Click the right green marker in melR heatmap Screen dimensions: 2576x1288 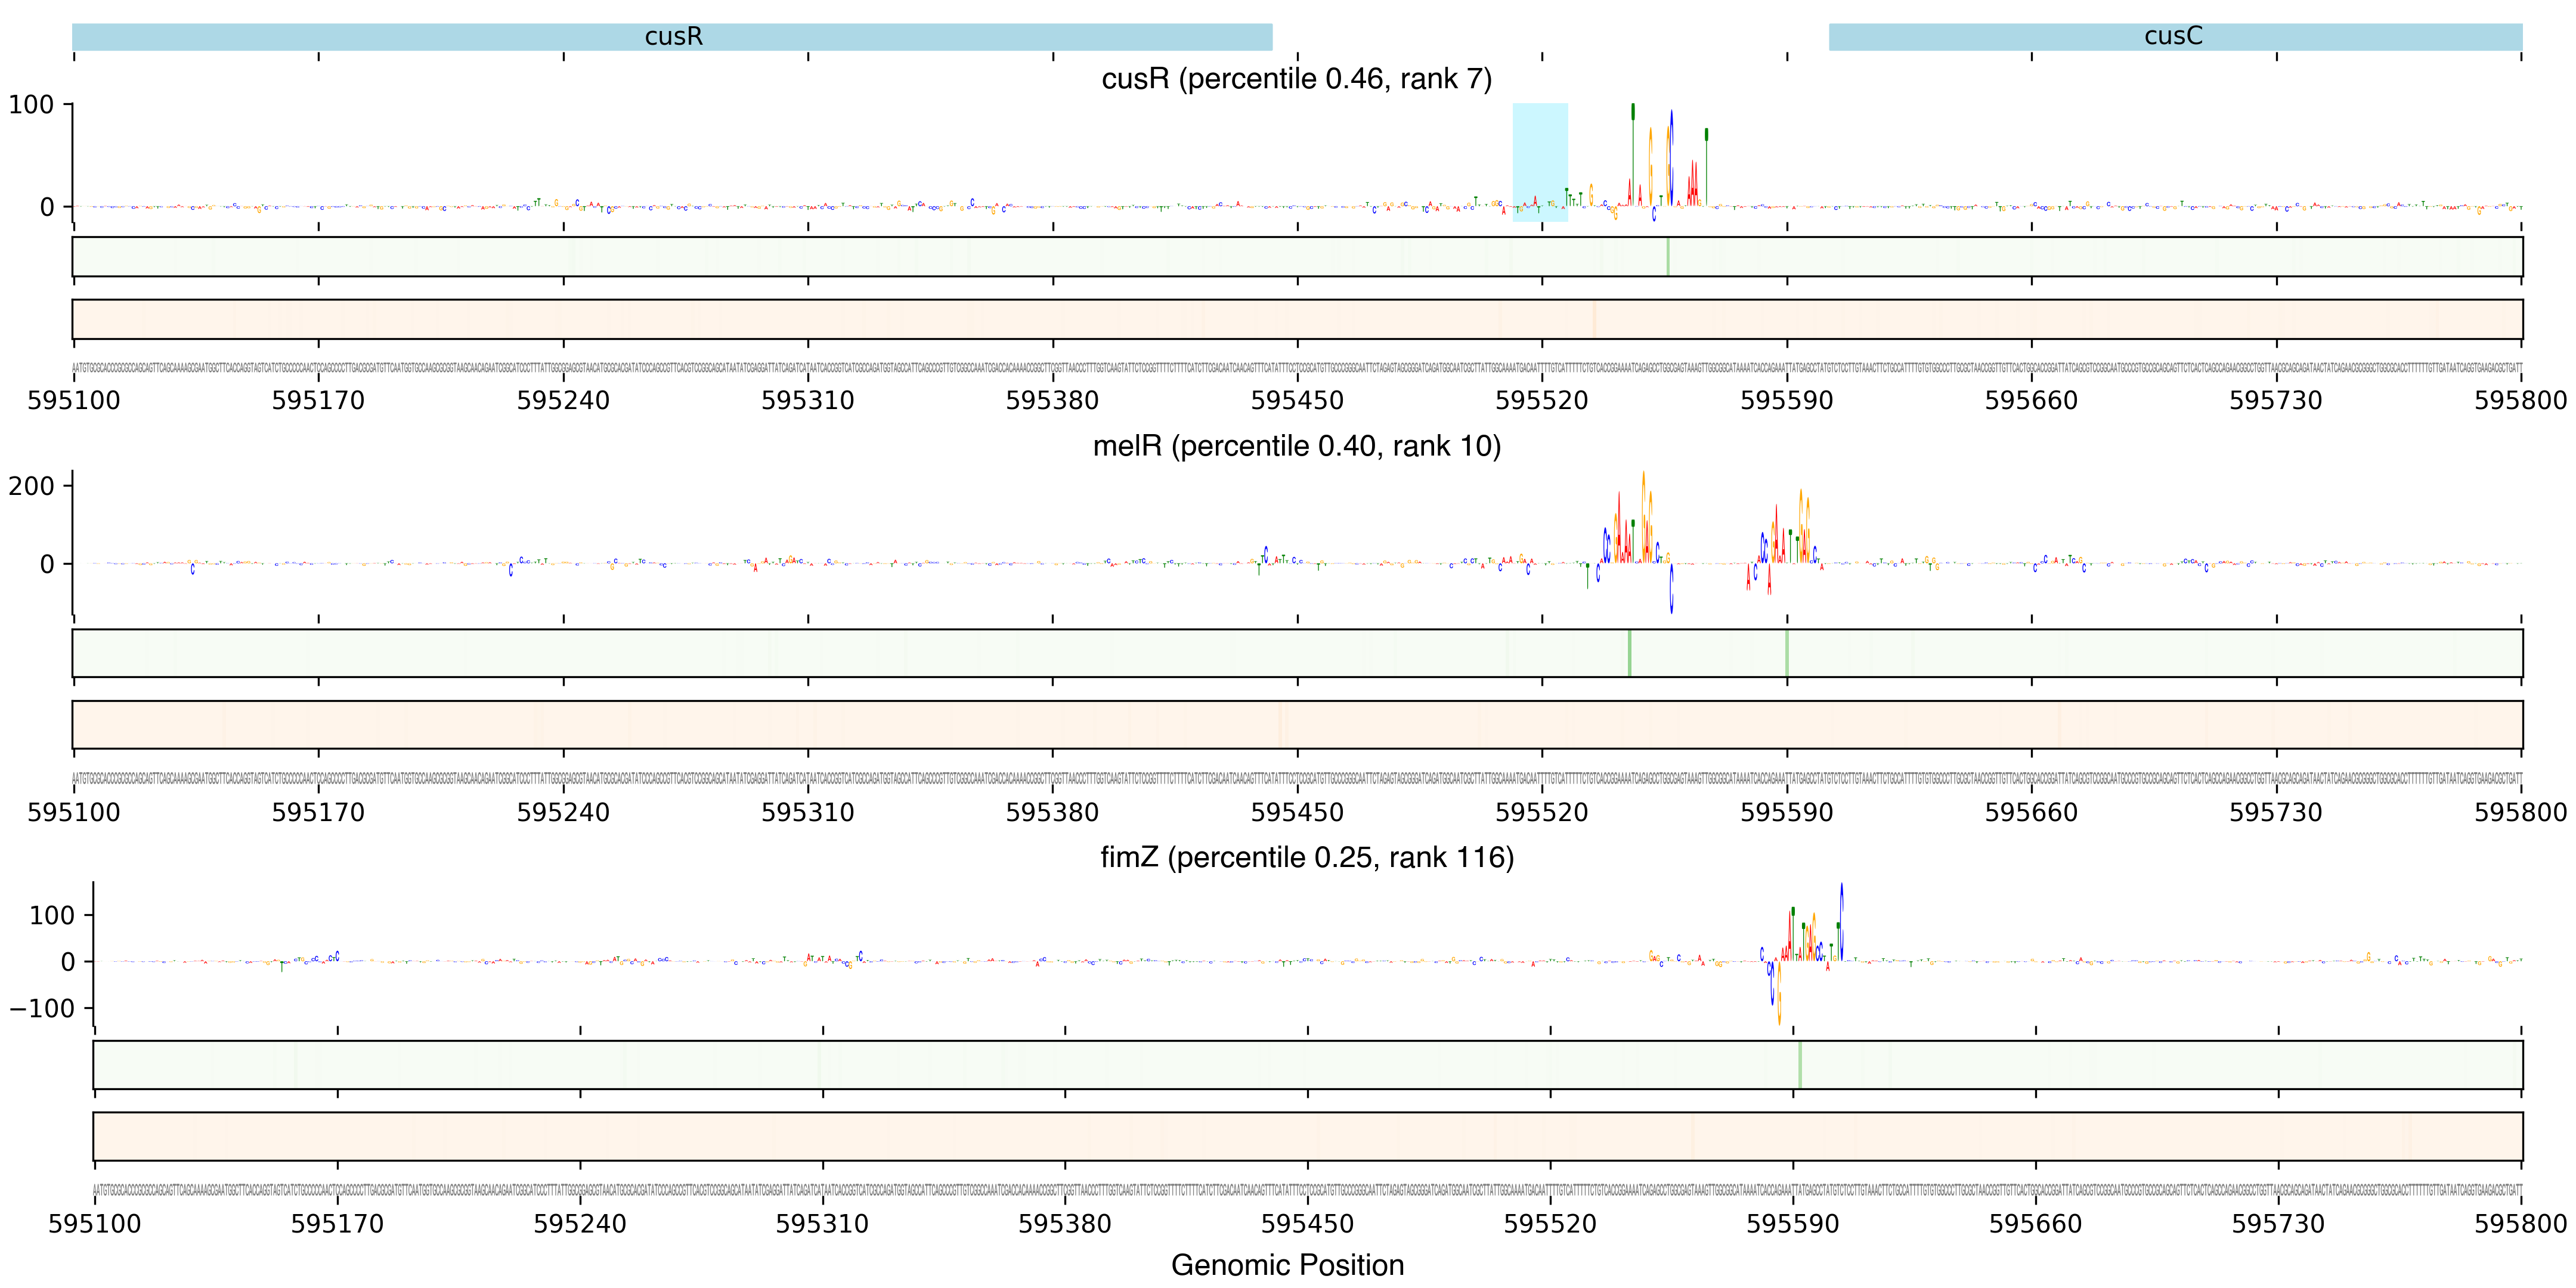(x=1787, y=653)
